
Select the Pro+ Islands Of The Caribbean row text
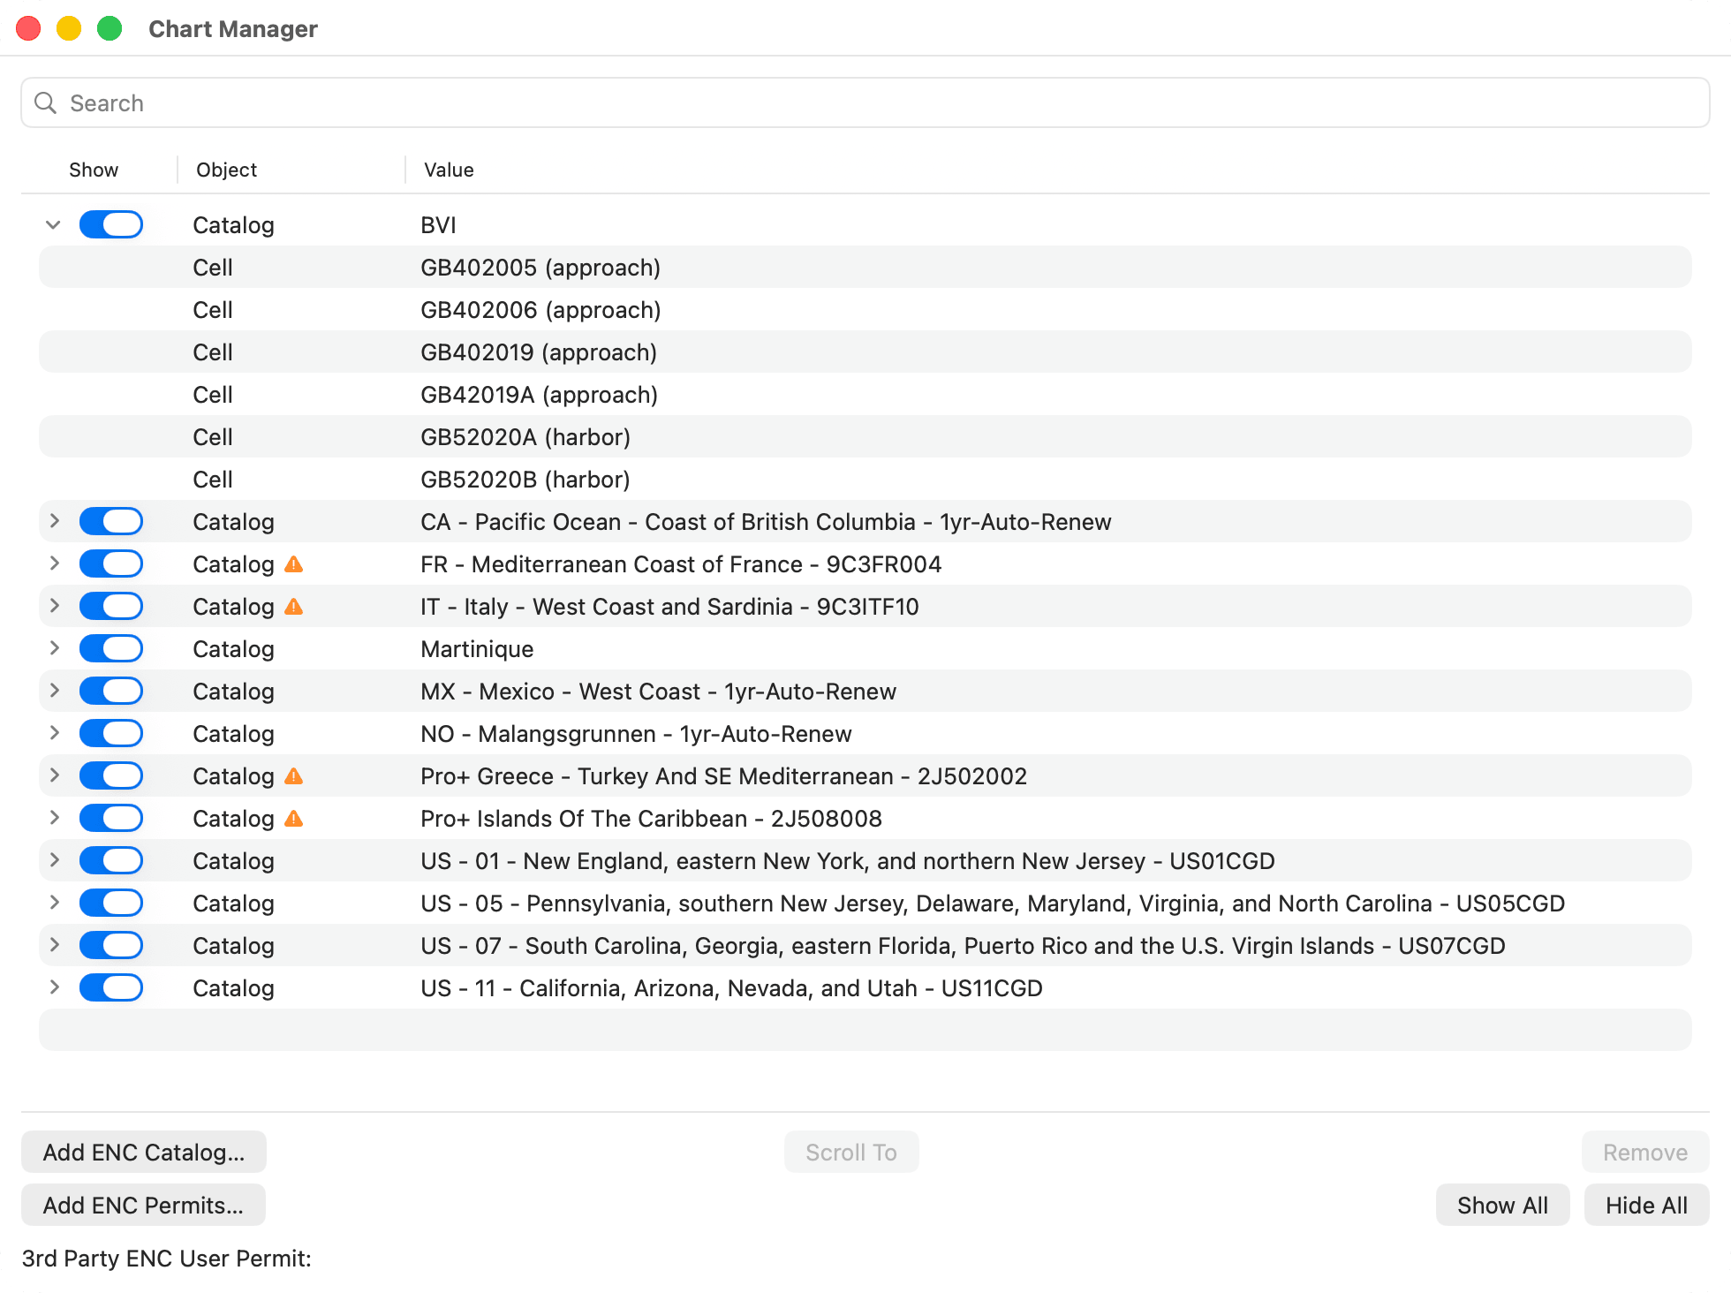coord(651,819)
